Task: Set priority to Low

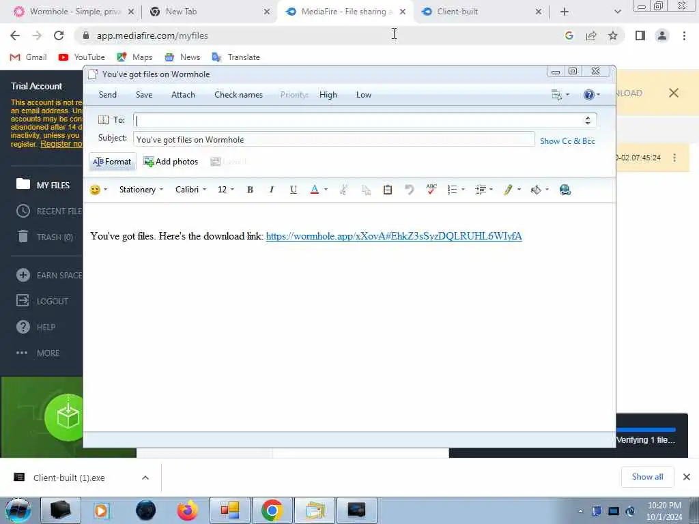Action: point(364,95)
